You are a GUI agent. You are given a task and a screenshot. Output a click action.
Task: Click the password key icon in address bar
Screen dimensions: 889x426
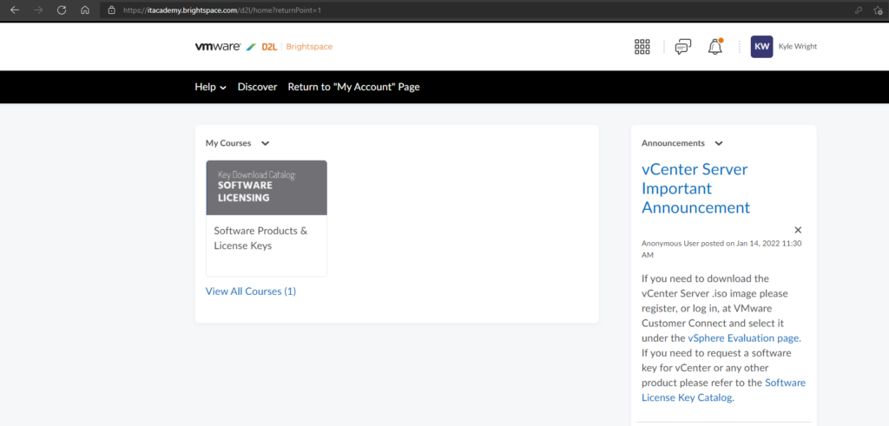click(x=859, y=10)
